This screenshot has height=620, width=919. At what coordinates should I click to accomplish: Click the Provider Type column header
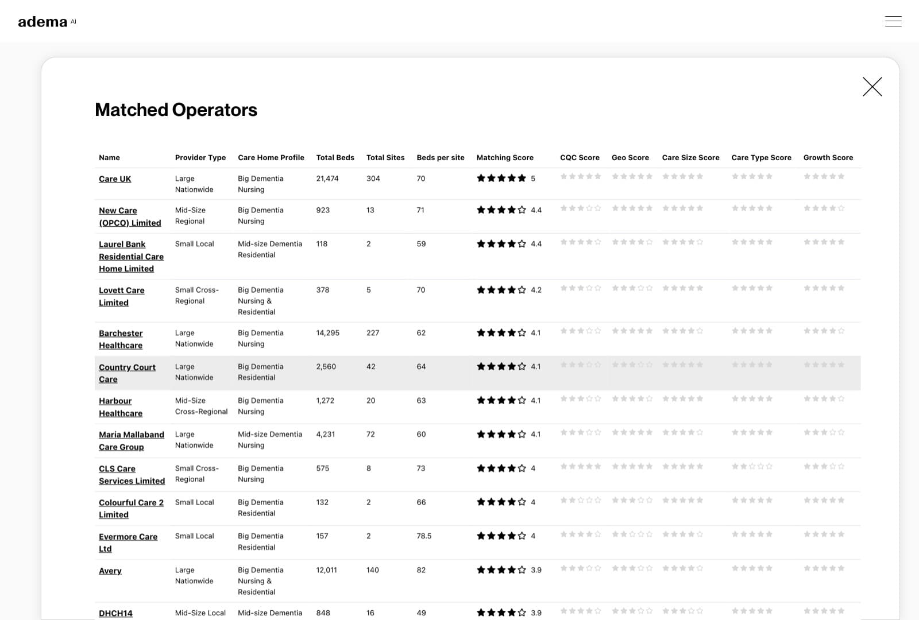pyautogui.click(x=200, y=157)
